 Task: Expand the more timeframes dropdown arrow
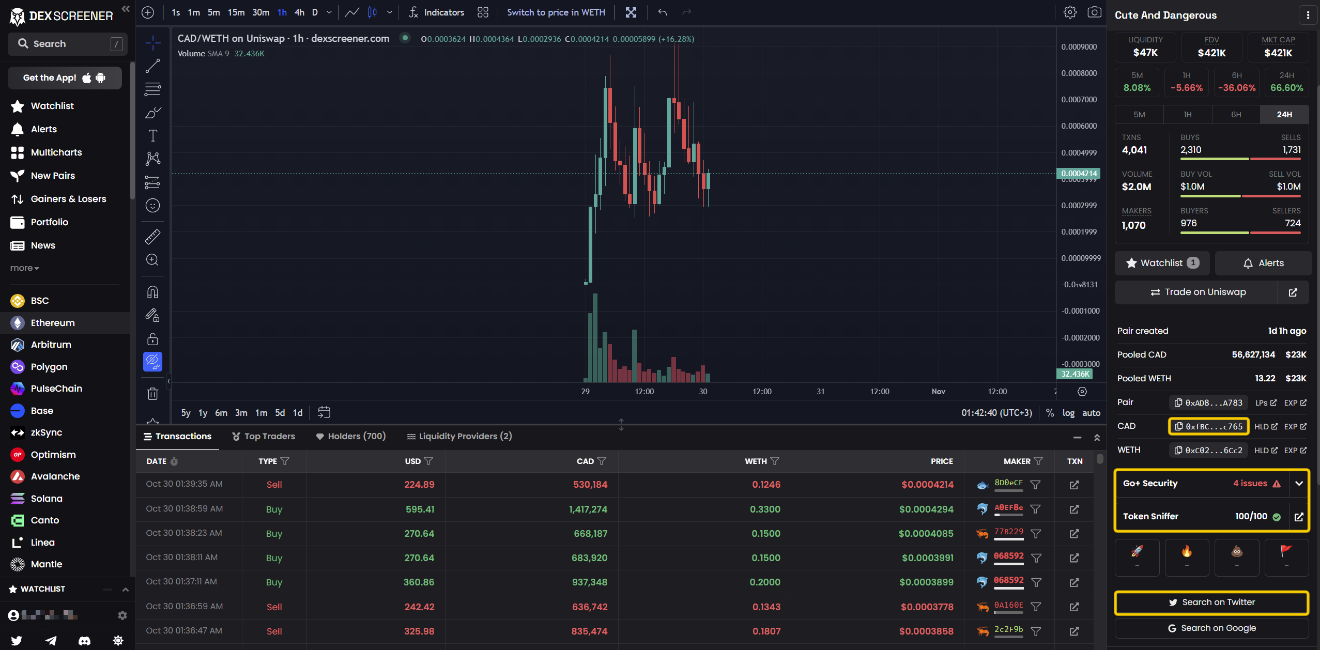click(x=329, y=12)
